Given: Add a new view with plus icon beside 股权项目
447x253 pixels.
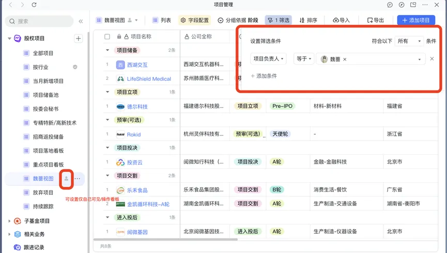Looking at the screenshot, I should click(78, 39).
